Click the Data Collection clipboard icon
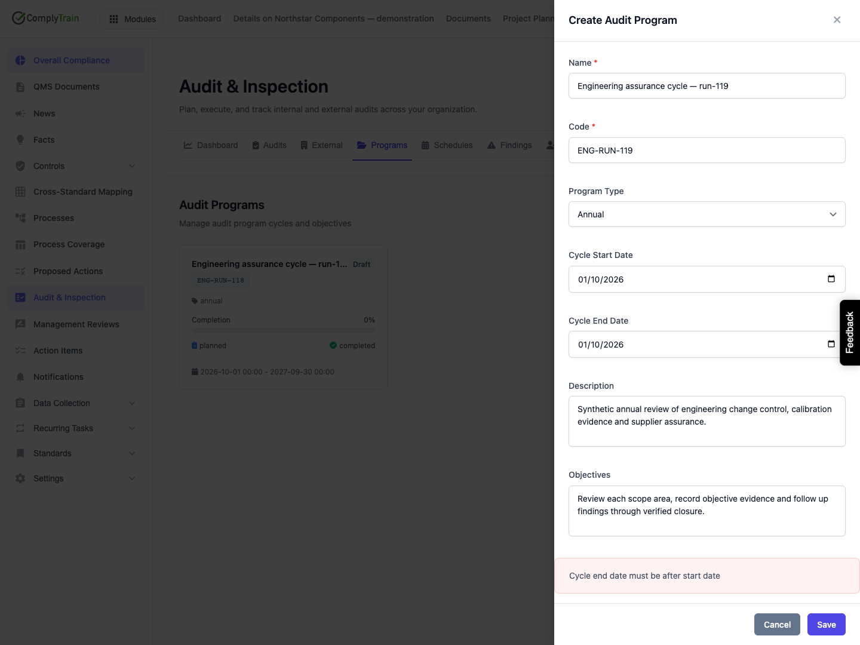860x645 pixels. click(20, 403)
